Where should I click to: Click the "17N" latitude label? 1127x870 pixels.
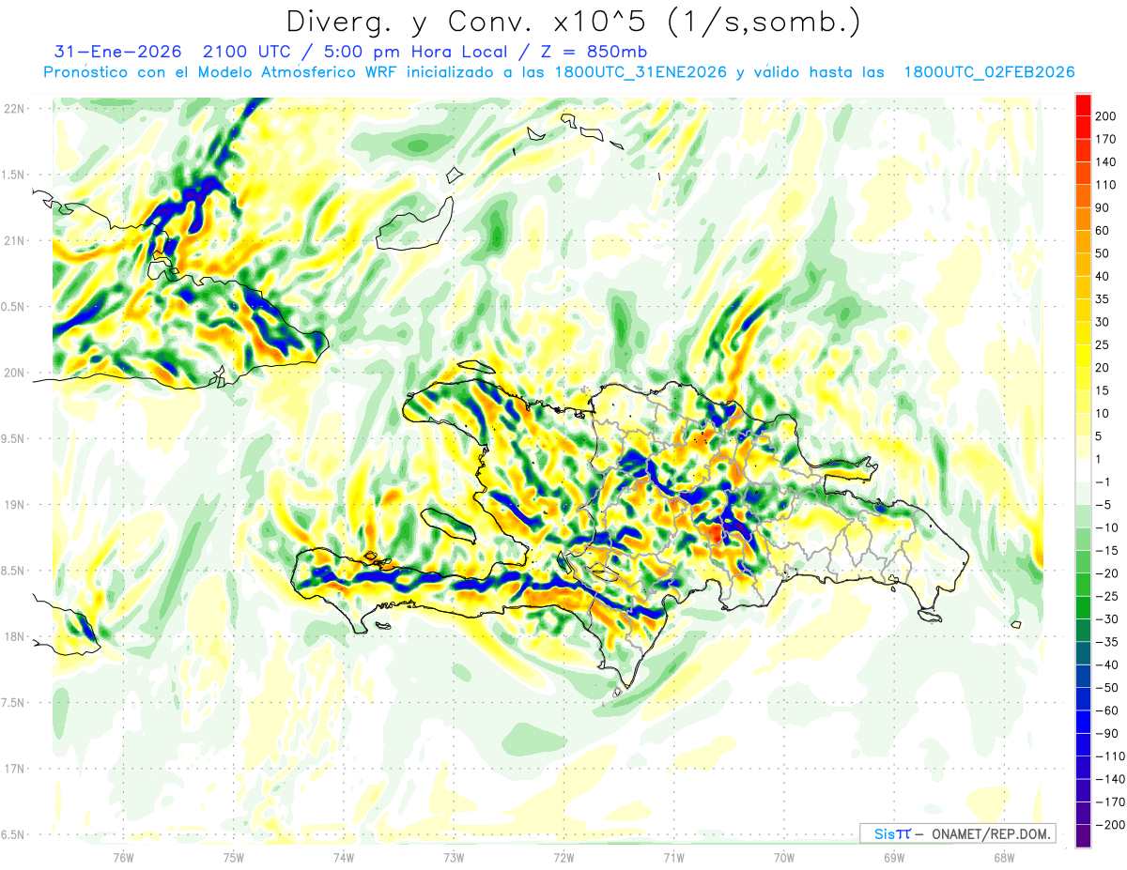(14, 769)
